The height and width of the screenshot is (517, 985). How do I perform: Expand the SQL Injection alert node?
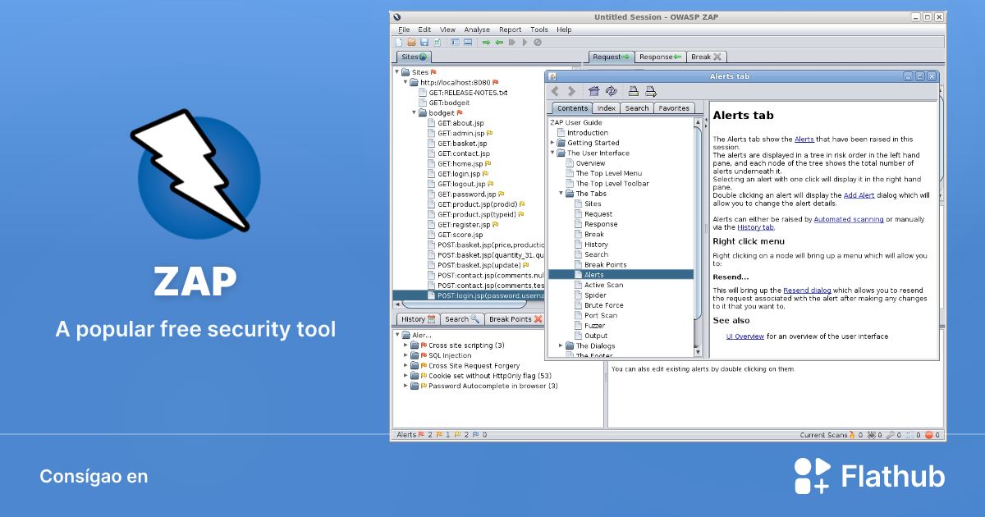[405, 355]
